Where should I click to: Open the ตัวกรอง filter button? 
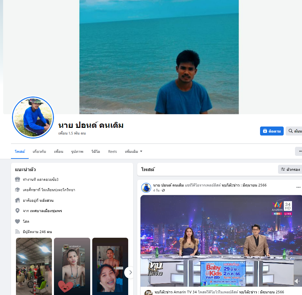290,169
